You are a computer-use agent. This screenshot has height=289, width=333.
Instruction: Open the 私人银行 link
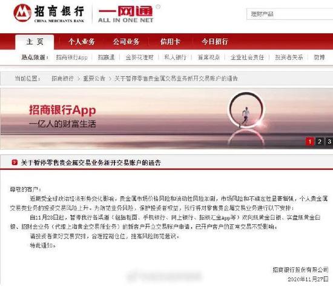point(176,58)
